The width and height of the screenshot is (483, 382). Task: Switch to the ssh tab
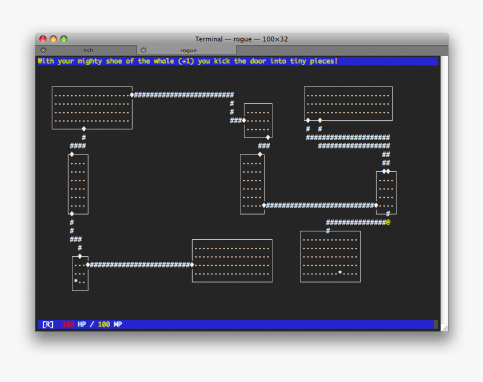pyautogui.click(x=88, y=50)
